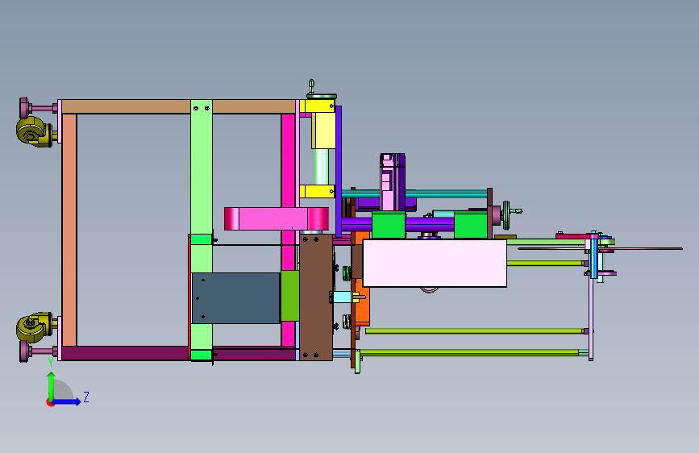This screenshot has height=453, width=699.
Task: Select the magenta horizontal belt roller
Action: coord(277,219)
